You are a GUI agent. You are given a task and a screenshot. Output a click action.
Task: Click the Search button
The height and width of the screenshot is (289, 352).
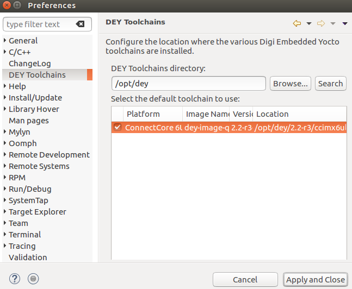tap(331, 84)
